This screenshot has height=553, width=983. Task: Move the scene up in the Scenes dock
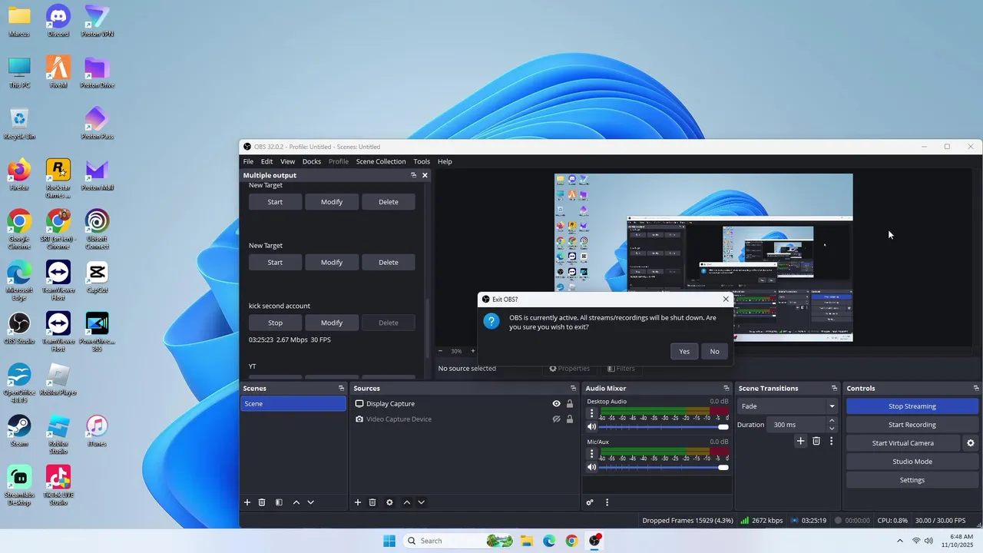coord(296,502)
